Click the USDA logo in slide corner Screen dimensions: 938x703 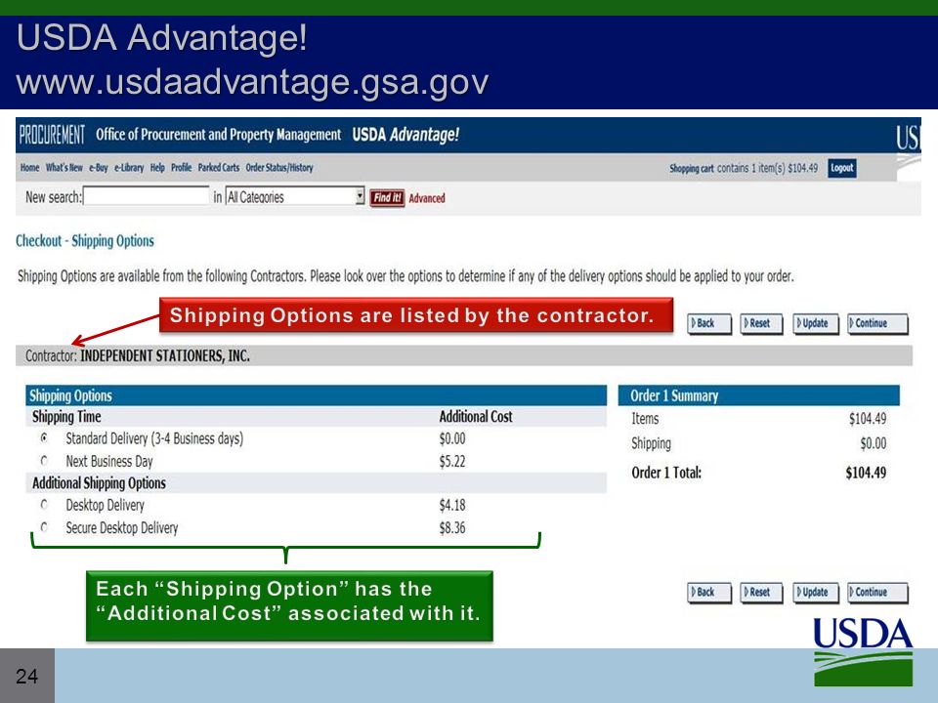863,651
